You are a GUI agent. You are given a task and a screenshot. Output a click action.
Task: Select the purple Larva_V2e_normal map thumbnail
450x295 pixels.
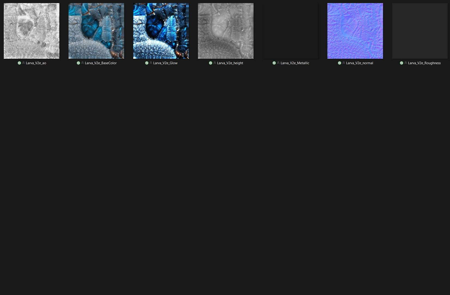click(x=355, y=31)
